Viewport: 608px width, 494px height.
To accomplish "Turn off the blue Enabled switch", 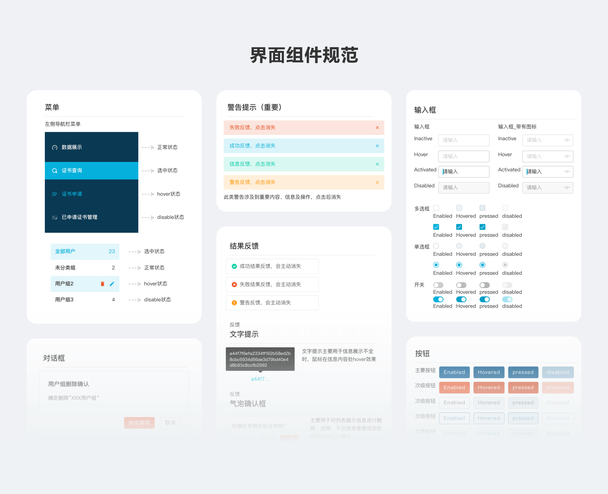I will (438, 299).
